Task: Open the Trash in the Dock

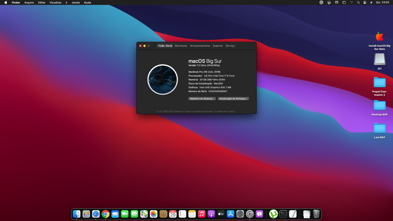Action: click(x=316, y=214)
